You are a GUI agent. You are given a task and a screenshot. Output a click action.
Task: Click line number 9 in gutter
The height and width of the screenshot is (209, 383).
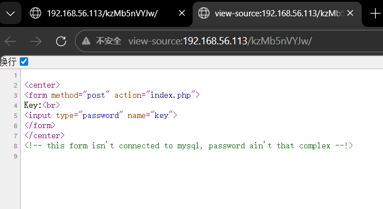tap(15, 156)
